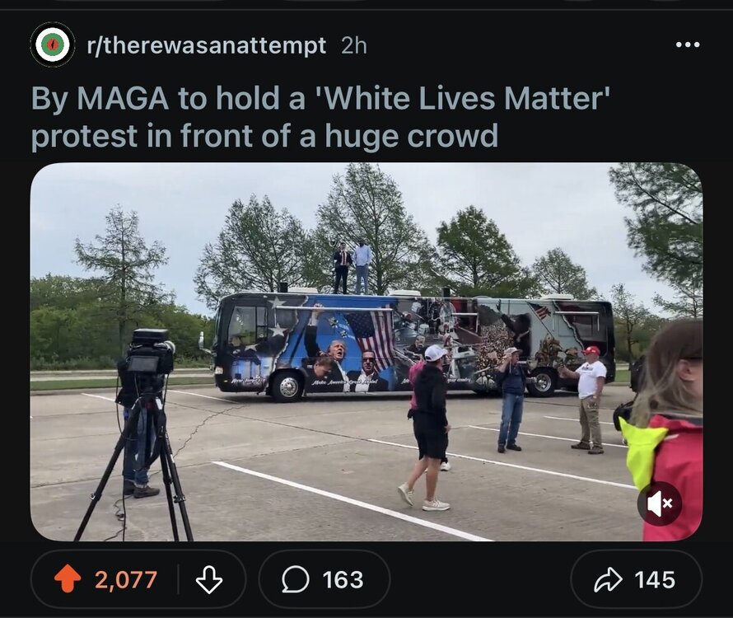Play the video thumbnail of the bus
733x618 pixels.
[x=366, y=352]
